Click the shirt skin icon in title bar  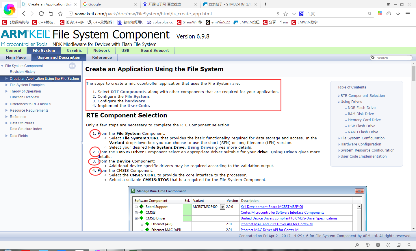click(x=388, y=4)
